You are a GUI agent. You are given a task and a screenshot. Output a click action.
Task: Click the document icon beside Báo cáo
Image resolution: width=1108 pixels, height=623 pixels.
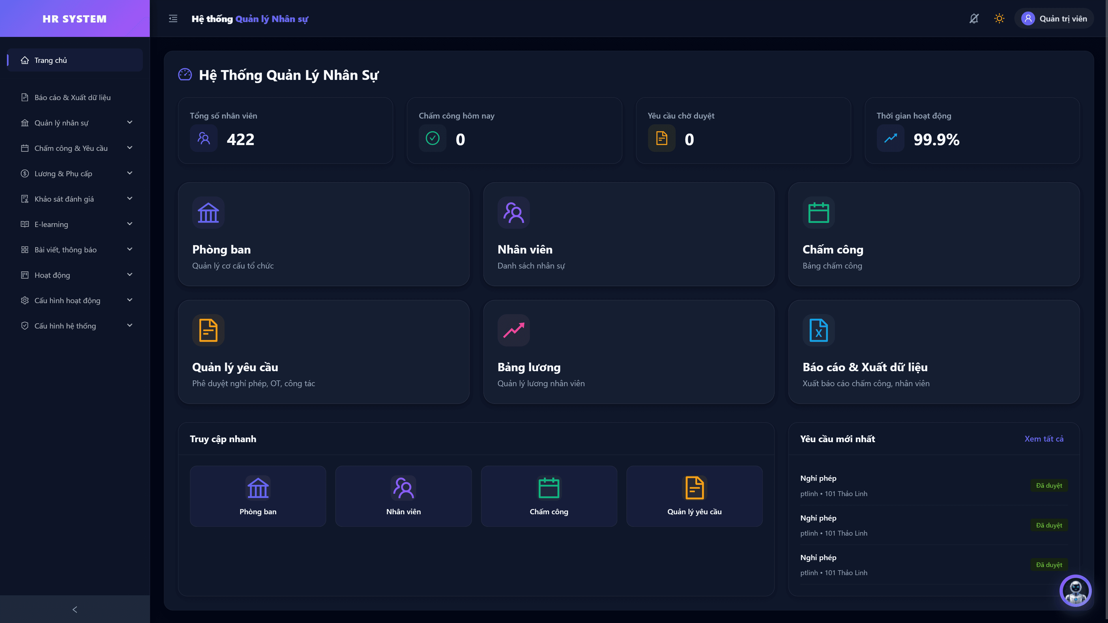pos(25,97)
